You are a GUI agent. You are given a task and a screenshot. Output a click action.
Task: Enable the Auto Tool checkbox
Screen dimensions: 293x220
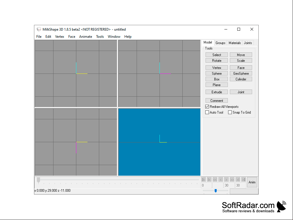pyautogui.click(x=207, y=112)
